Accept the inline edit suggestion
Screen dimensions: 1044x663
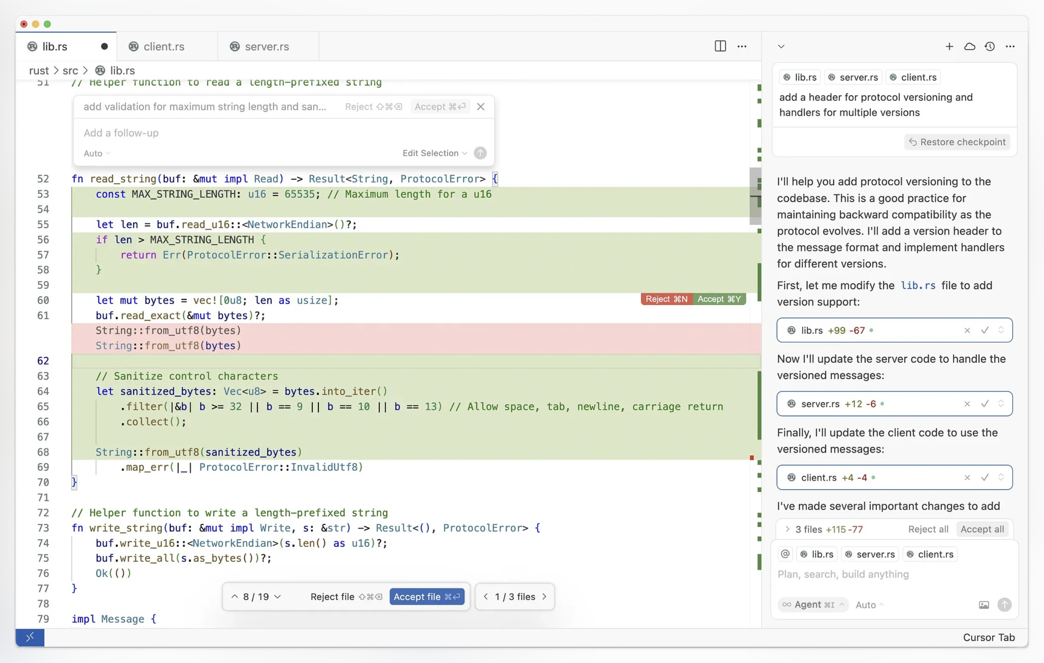pyautogui.click(x=440, y=107)
